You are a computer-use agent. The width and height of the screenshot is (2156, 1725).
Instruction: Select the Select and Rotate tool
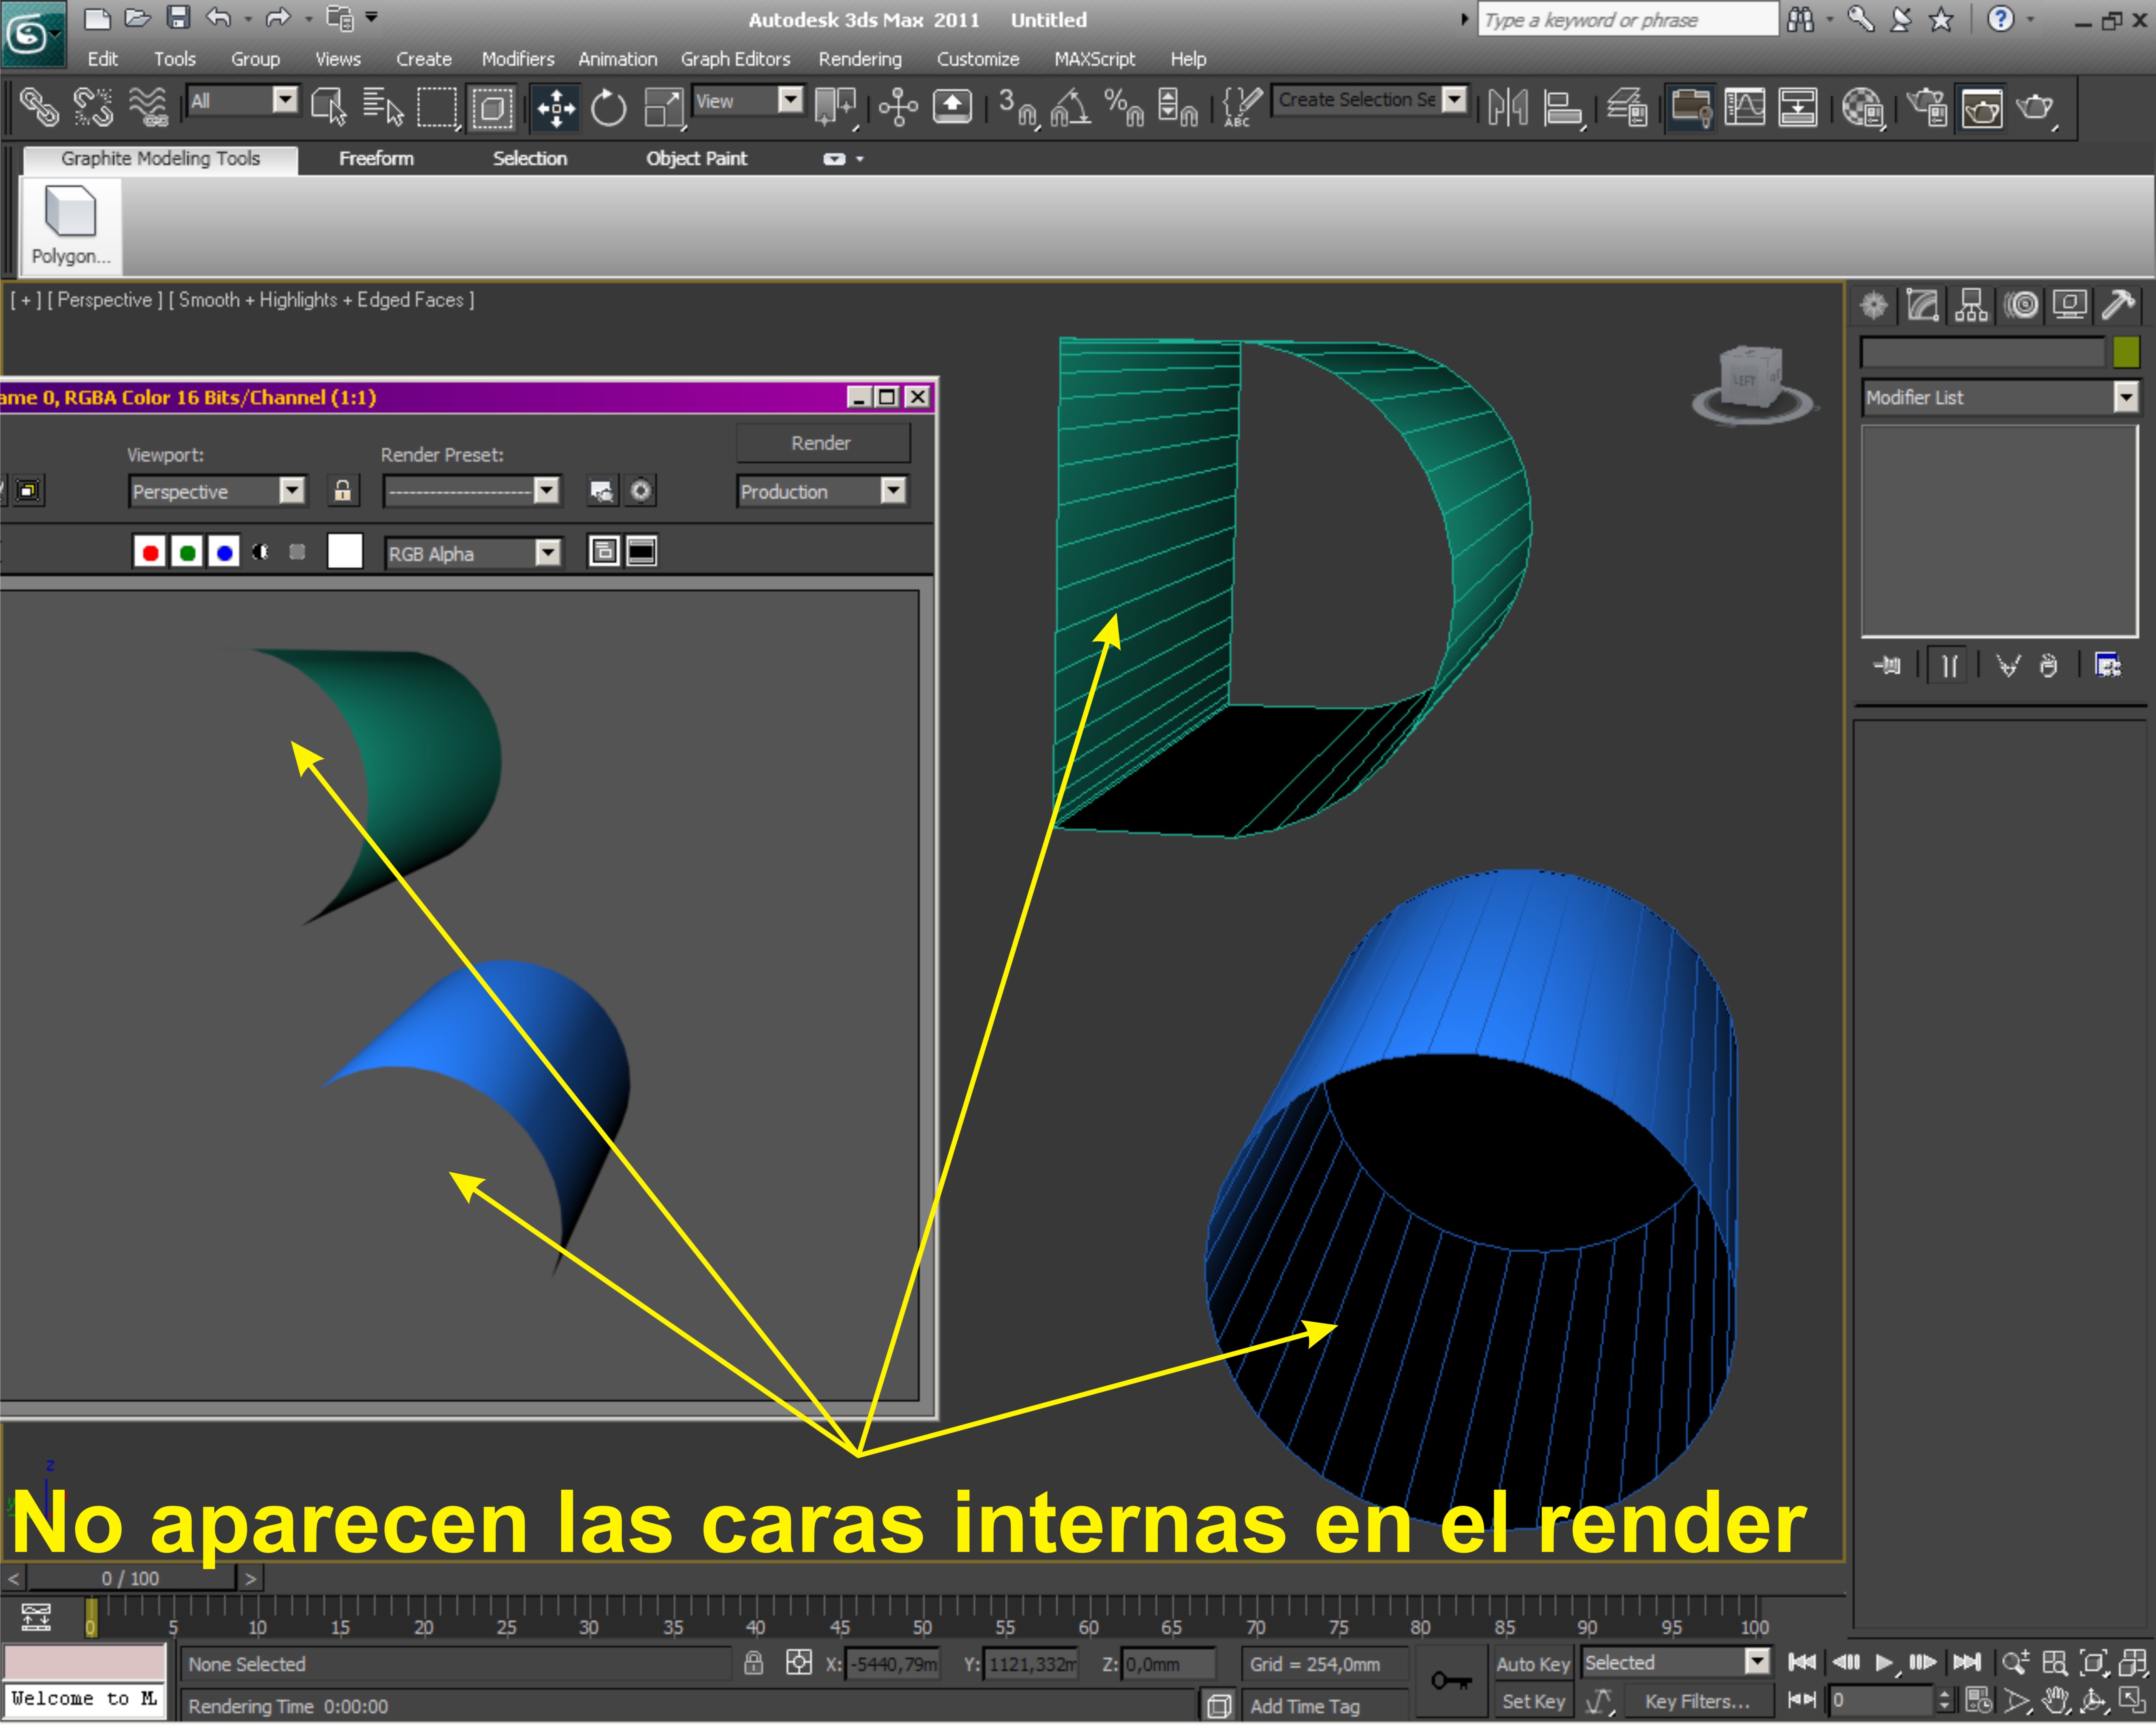click(x=608, y=108)
